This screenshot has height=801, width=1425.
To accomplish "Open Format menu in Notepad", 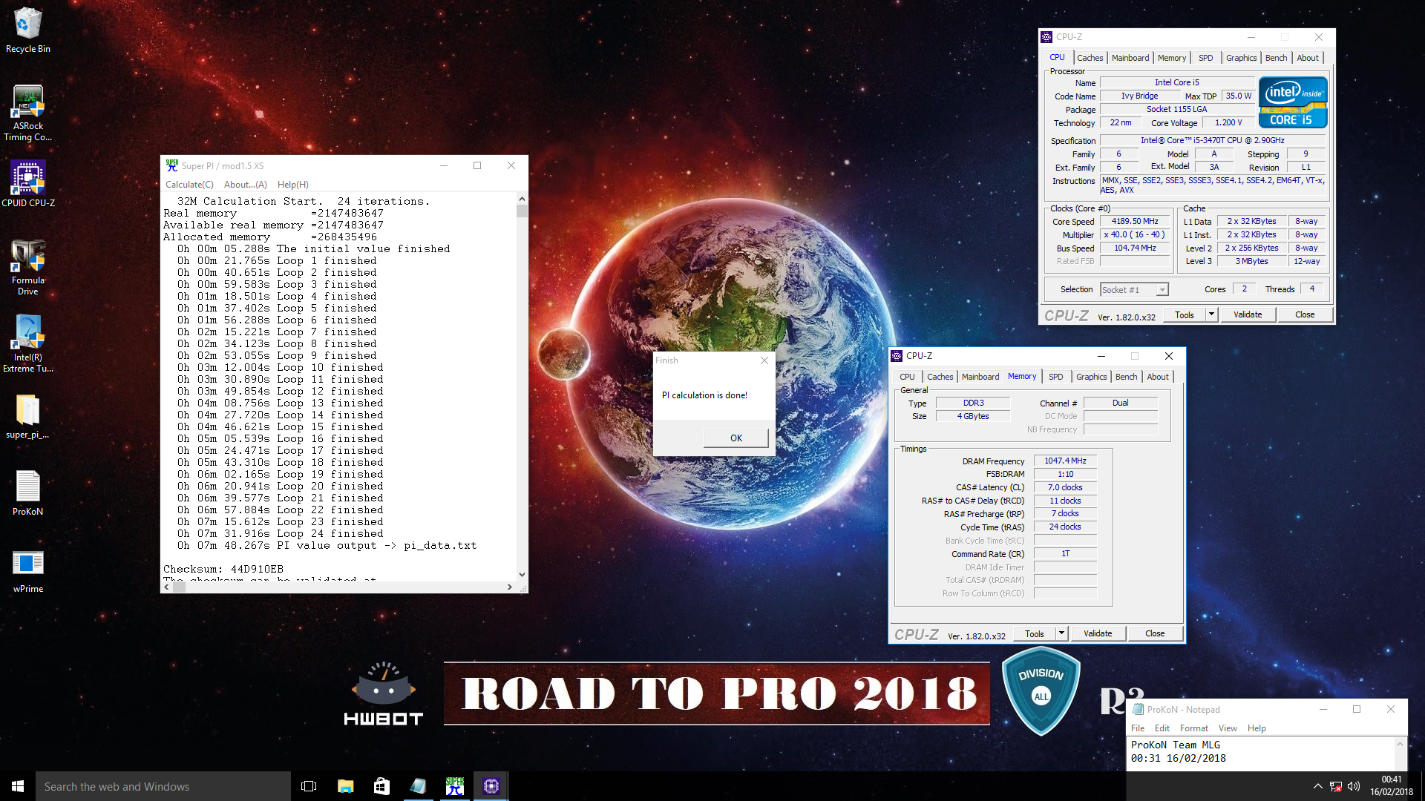I will [x=1193, y=728].
